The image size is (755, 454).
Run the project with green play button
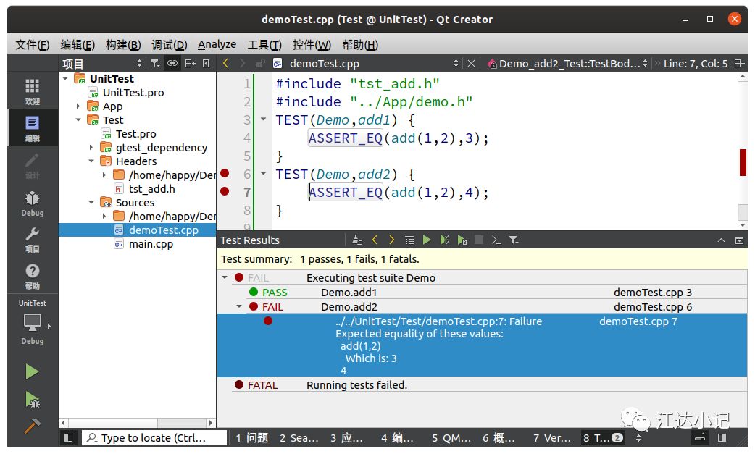coord(32,371)
